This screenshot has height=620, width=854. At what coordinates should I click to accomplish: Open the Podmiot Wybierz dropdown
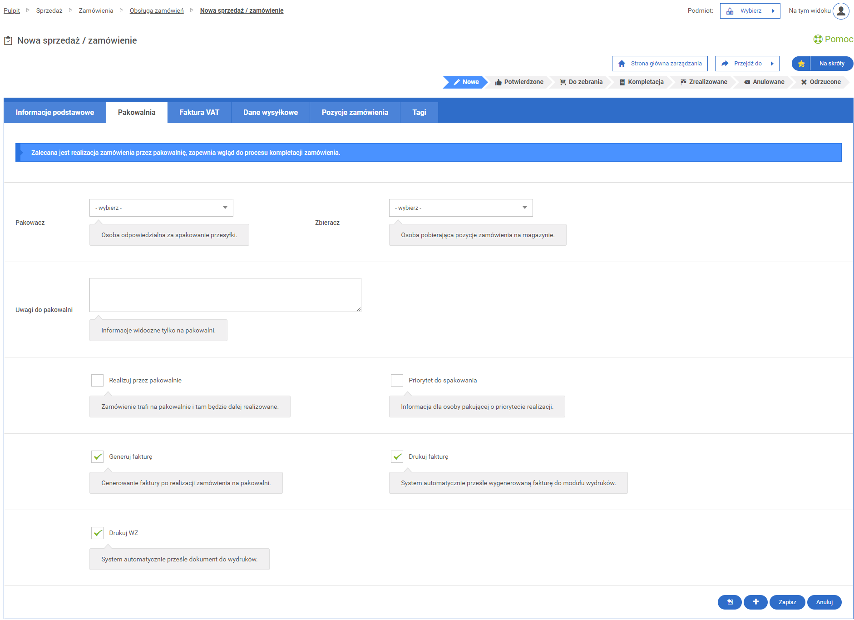(x=750, y=11)
